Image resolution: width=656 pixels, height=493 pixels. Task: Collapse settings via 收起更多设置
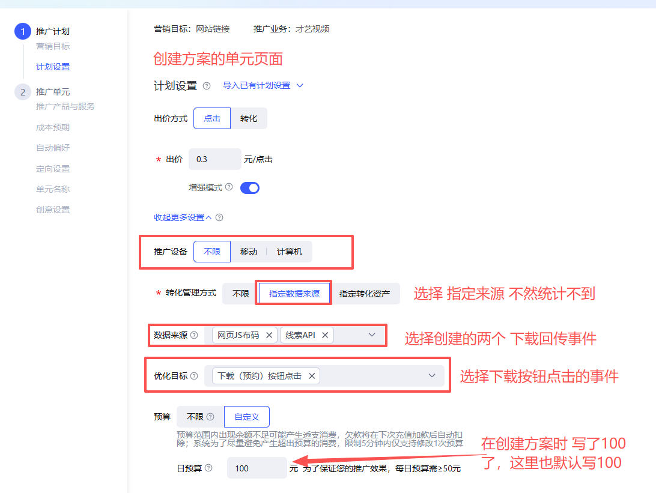[183, 217]
